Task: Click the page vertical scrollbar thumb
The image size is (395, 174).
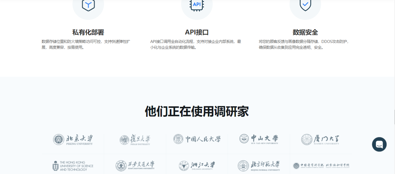Action: click(x=394, y=117)
